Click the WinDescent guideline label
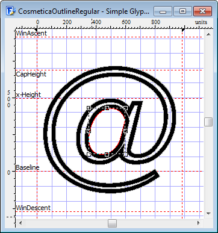The image size is (218, 233). 33,208
